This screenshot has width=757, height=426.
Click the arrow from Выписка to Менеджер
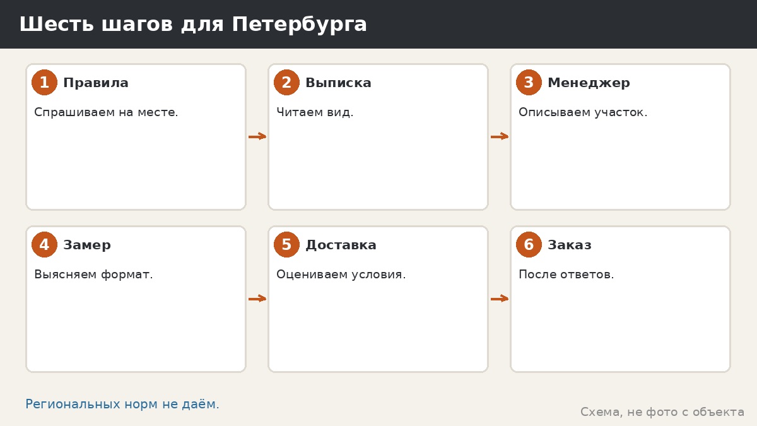click(x=500, y=136)
